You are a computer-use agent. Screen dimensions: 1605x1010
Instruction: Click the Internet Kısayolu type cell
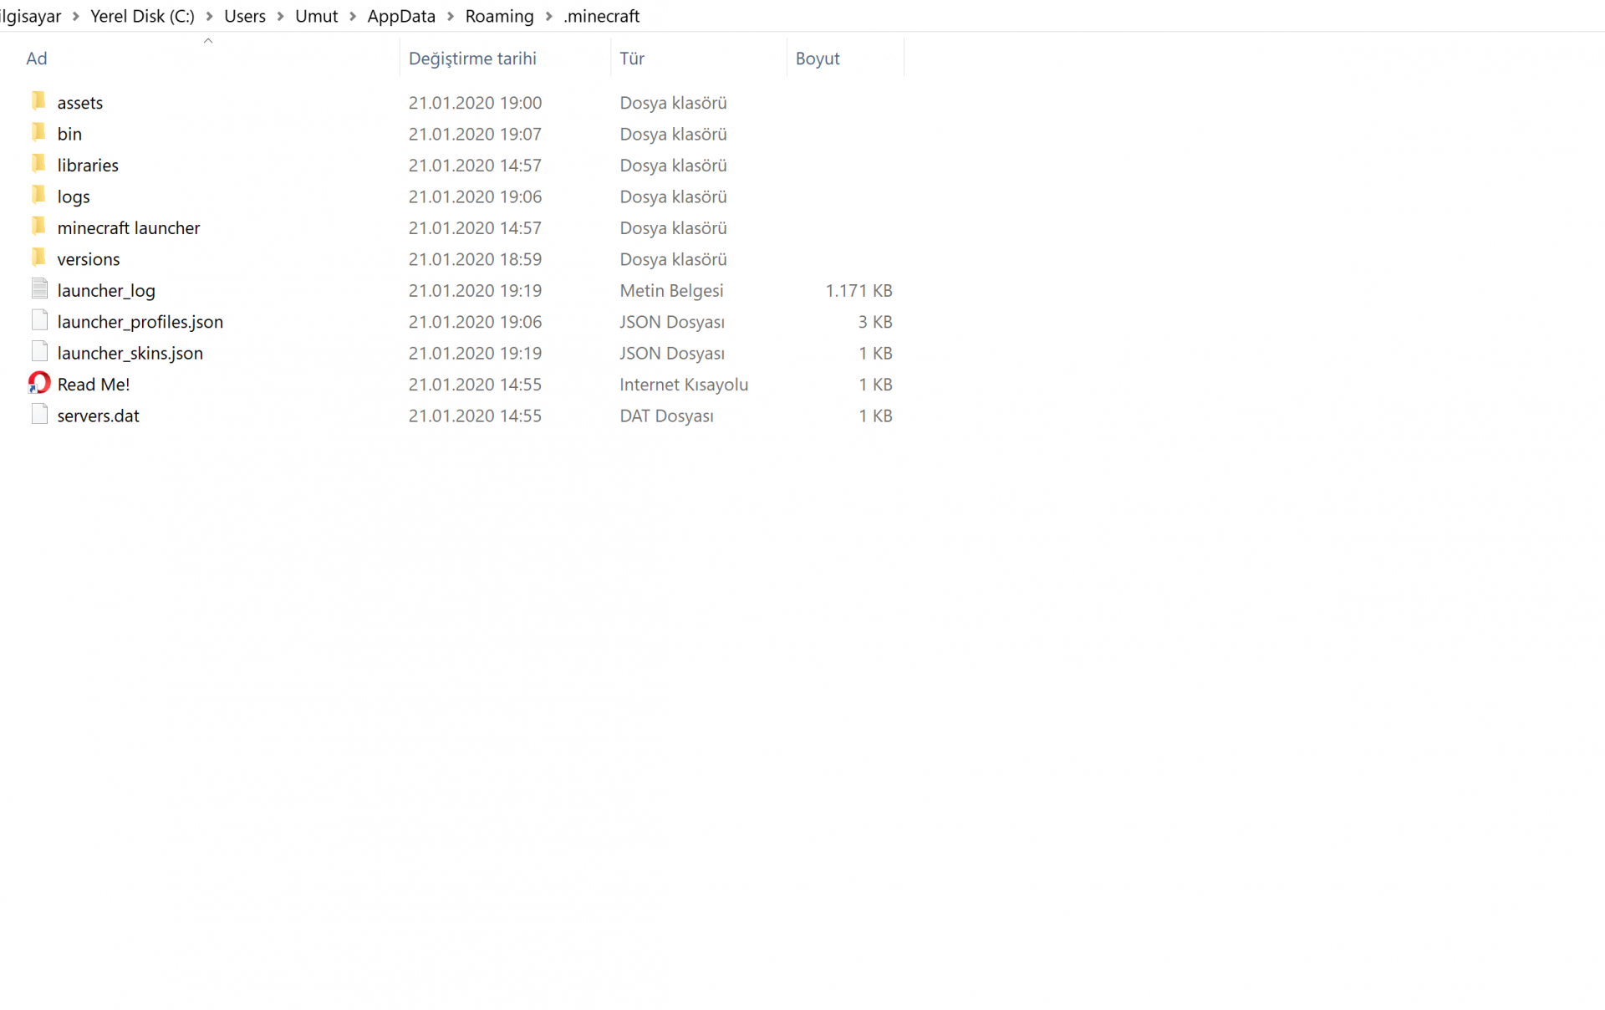pyautogui.click(x=684, y=385)
